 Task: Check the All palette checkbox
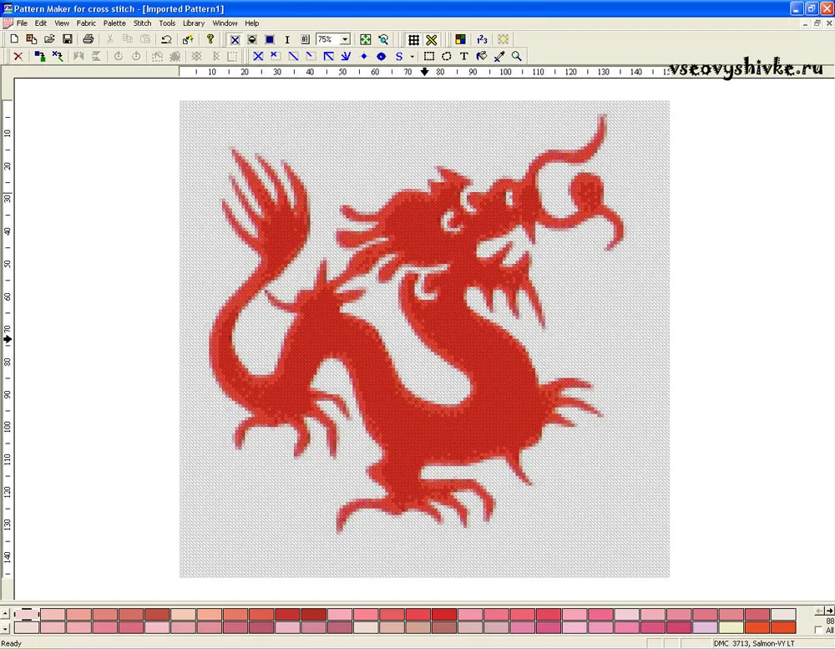point(819,631)
